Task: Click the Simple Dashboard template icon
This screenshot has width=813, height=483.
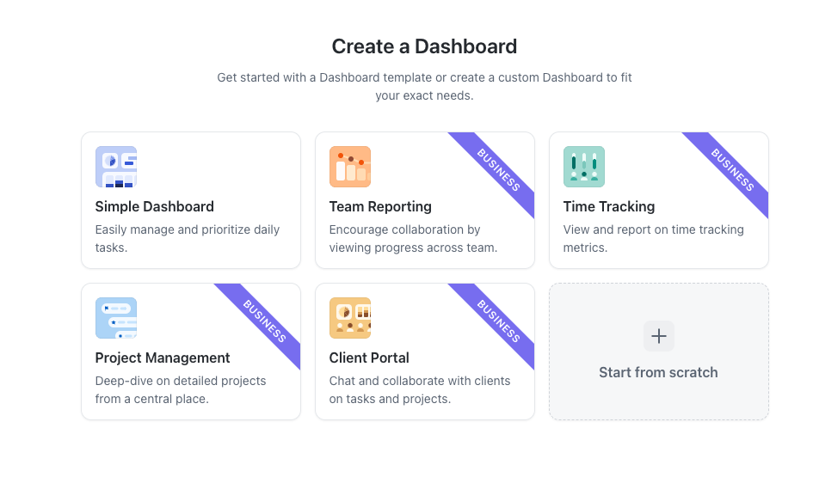Action: coord(116,167)
